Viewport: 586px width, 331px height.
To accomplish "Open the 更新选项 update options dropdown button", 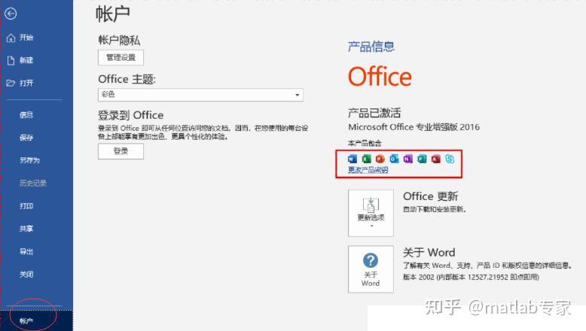I will 371,213.
